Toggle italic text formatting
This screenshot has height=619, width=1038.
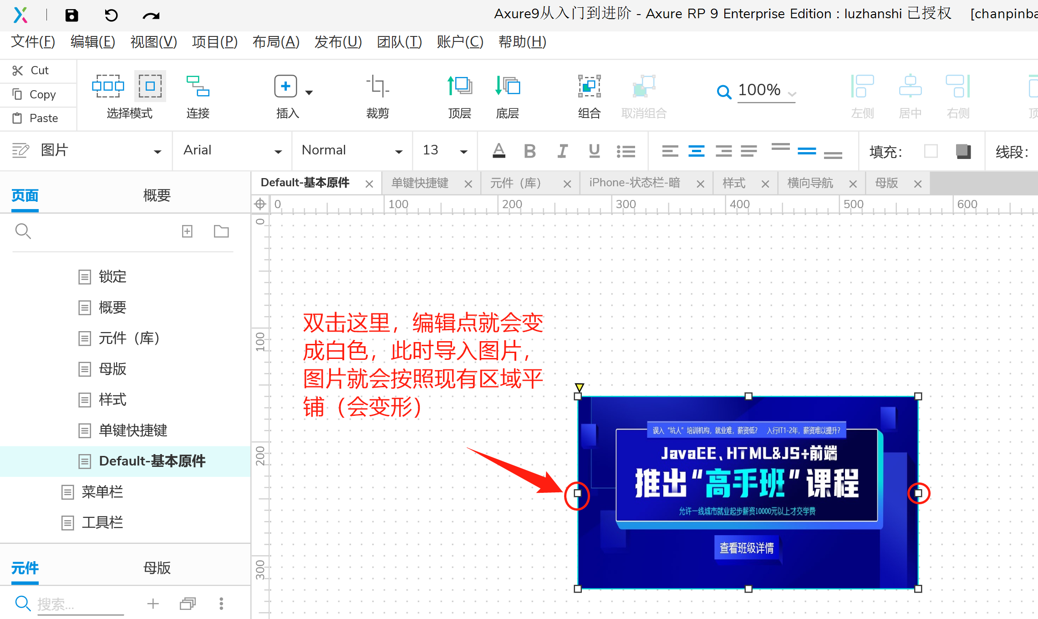[562, 151]
